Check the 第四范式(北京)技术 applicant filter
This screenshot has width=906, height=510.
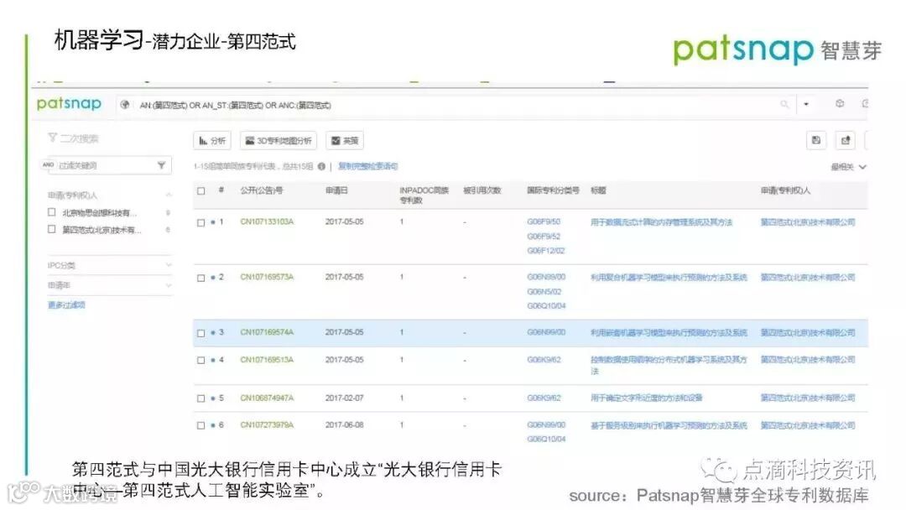coord(51,229)
